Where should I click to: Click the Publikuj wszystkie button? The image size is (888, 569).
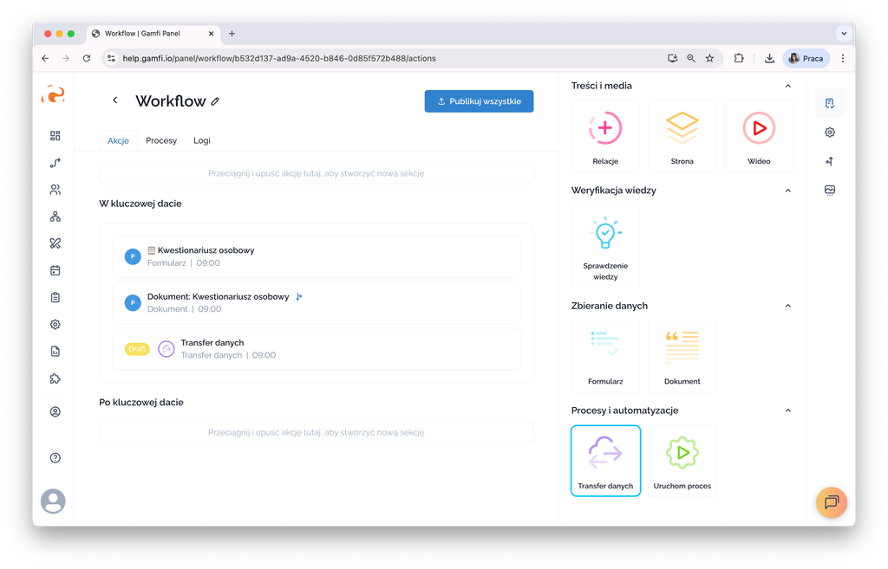coord(479,101)
